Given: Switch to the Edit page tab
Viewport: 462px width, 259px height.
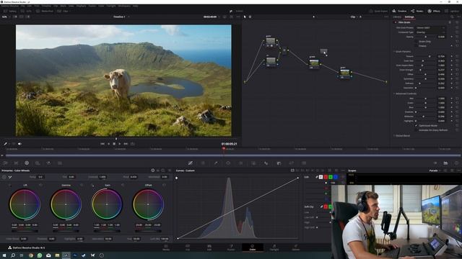Looking at the screenshot, I should pos(209,247).
